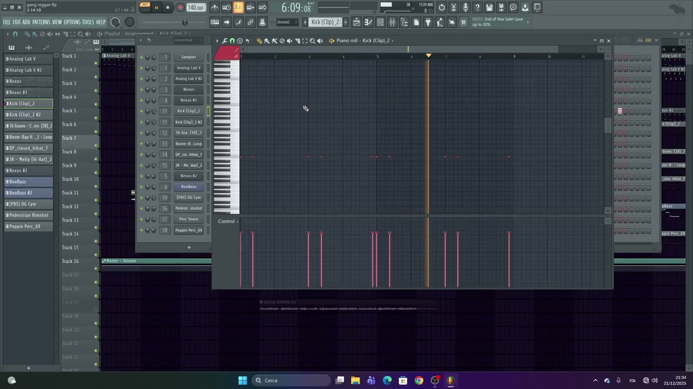Open the EDIT menu

[x=17, y=22]
